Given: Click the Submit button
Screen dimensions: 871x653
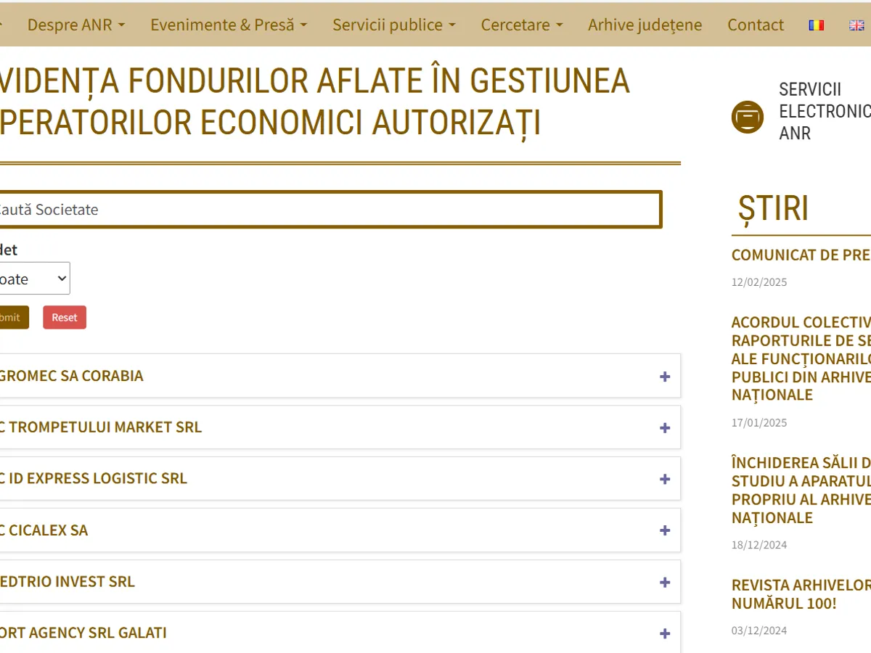Looking at the screenshot, I should 12,318.
